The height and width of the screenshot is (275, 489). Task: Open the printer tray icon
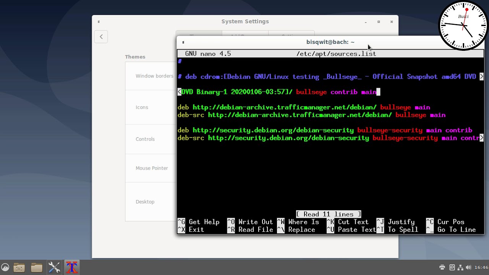point(442,267)
